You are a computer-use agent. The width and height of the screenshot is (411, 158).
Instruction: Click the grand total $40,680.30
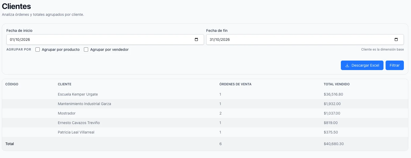[334, 144]
